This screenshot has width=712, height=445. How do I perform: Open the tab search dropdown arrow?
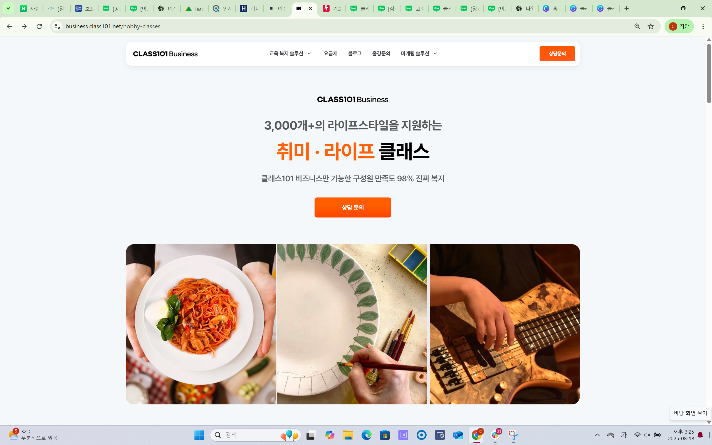(x=8, y=9)
